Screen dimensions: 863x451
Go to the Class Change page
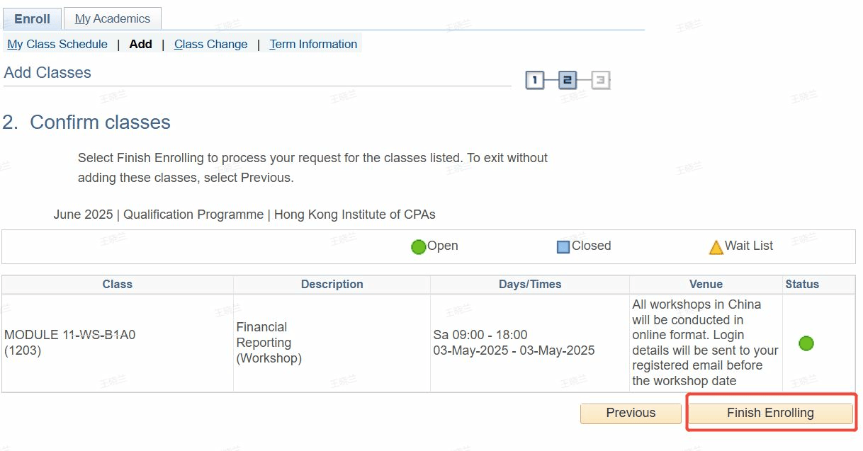210,44
